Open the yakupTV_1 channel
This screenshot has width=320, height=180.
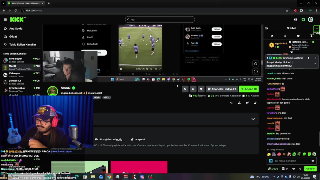21,82
